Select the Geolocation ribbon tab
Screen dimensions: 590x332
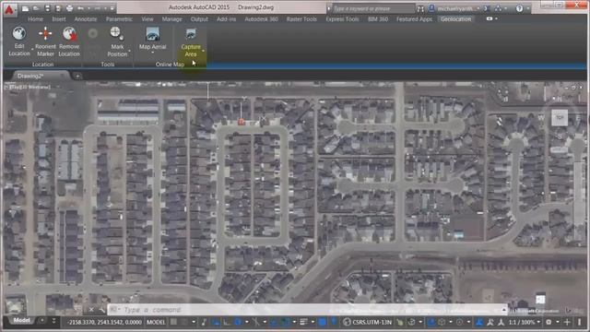455,18
